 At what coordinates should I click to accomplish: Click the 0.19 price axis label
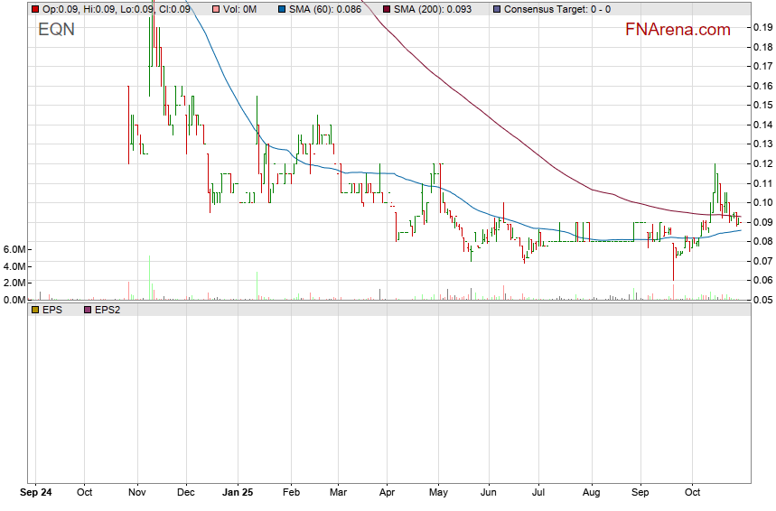point(762,27)
